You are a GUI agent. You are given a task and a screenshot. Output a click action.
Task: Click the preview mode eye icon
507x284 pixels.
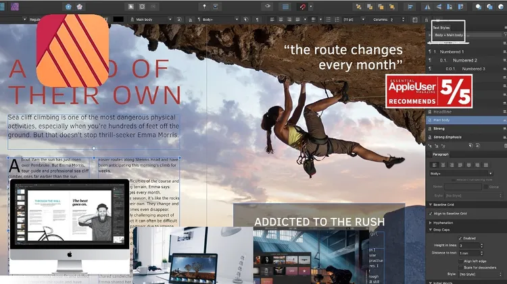tap(268, 7)
